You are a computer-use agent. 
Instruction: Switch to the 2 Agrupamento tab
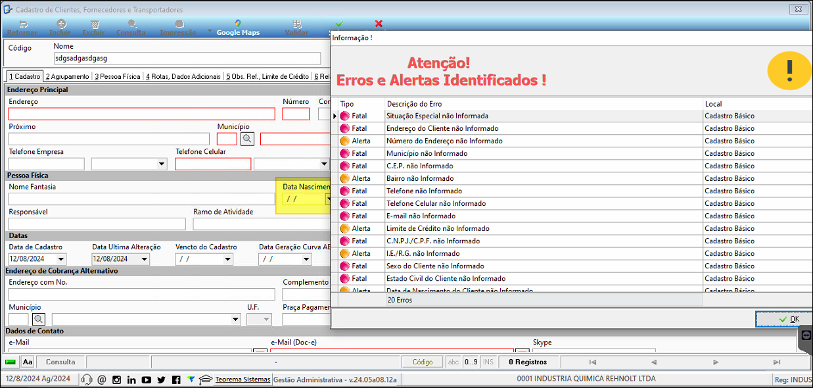click(x=68, y=76)
